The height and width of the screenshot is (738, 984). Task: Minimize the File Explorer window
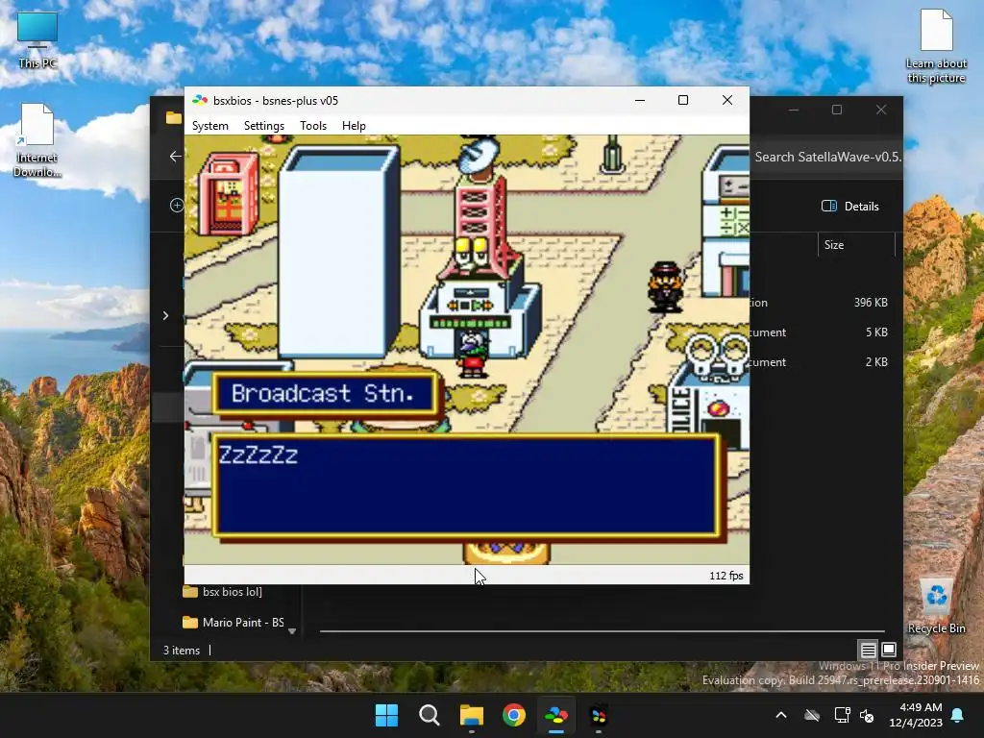(x=794, y=110)
